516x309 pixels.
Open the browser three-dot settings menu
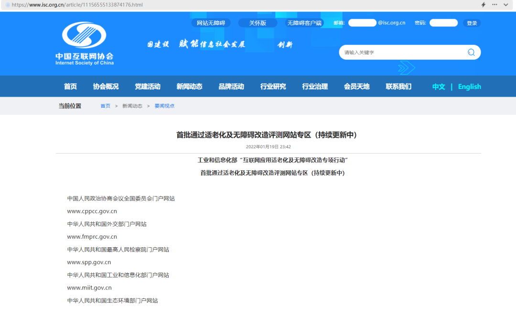[495, 4]
